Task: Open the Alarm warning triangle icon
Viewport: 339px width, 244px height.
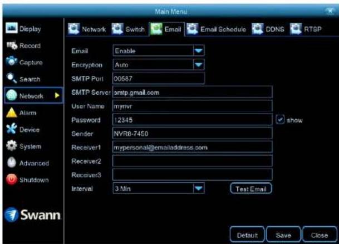Action: pos(12,113)
